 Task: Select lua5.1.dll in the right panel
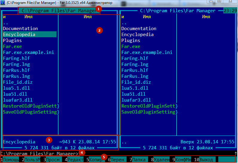click(135, 88)
